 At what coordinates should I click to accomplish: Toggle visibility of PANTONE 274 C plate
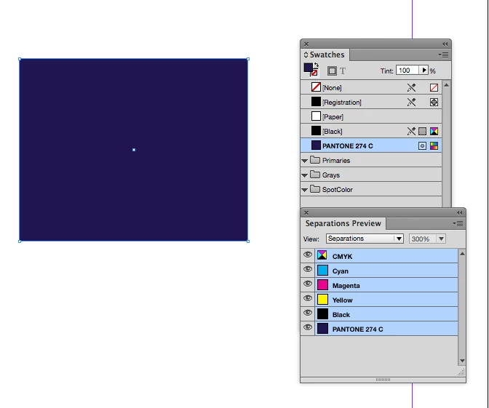308,327
